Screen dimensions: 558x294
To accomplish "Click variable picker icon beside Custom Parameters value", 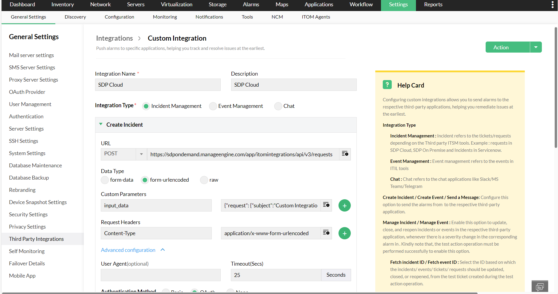I will (326, 205).
